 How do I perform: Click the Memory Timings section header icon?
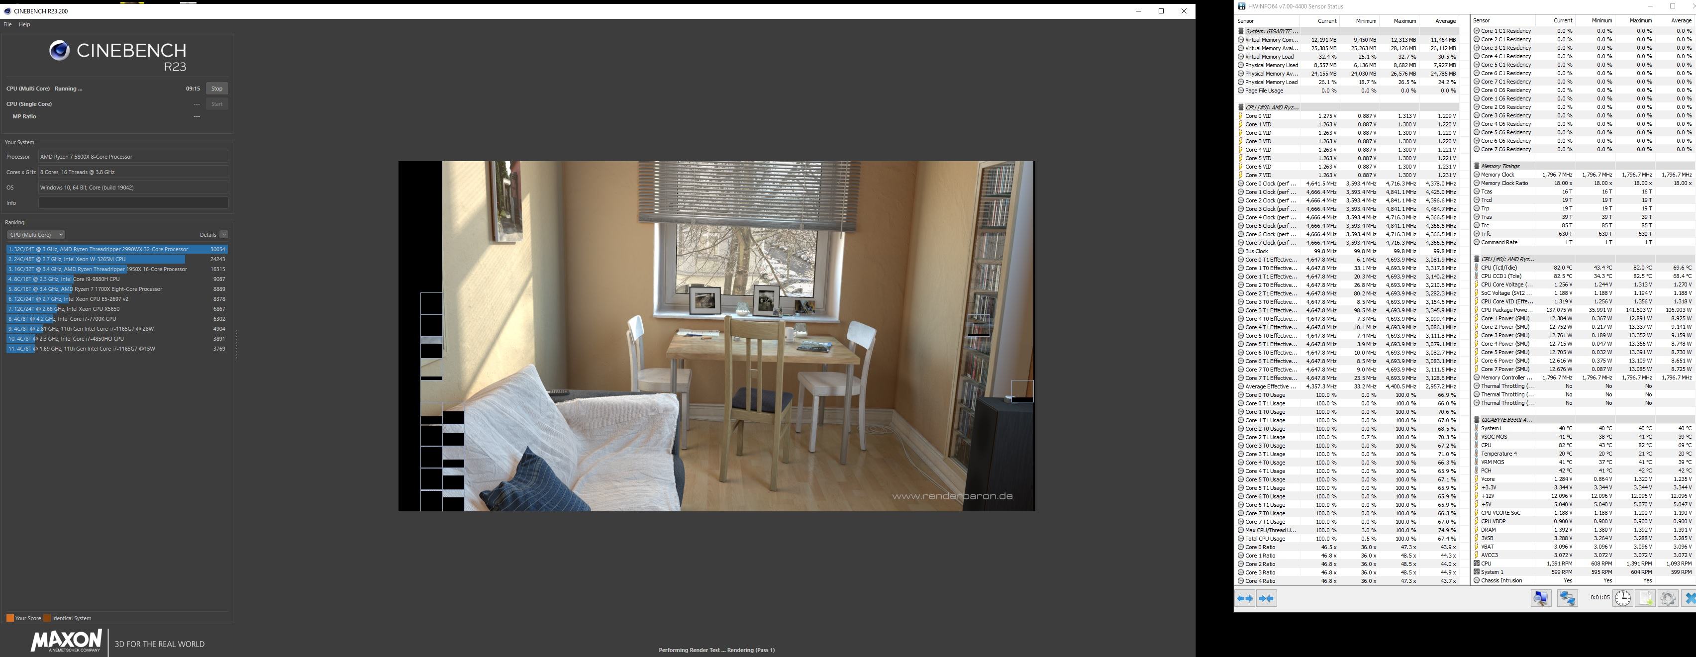pyautogui.click(x=1476, y=166)
